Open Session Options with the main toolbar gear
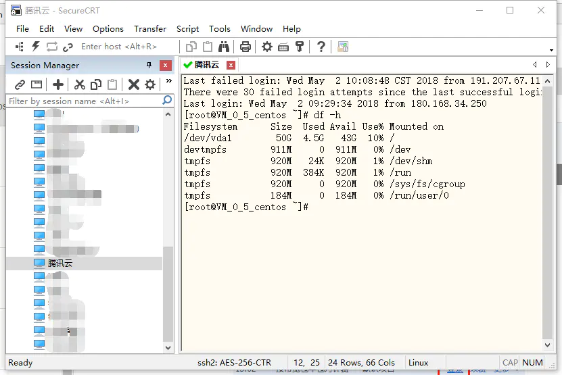This screenshot has width=562, height=375. point(267,47)
